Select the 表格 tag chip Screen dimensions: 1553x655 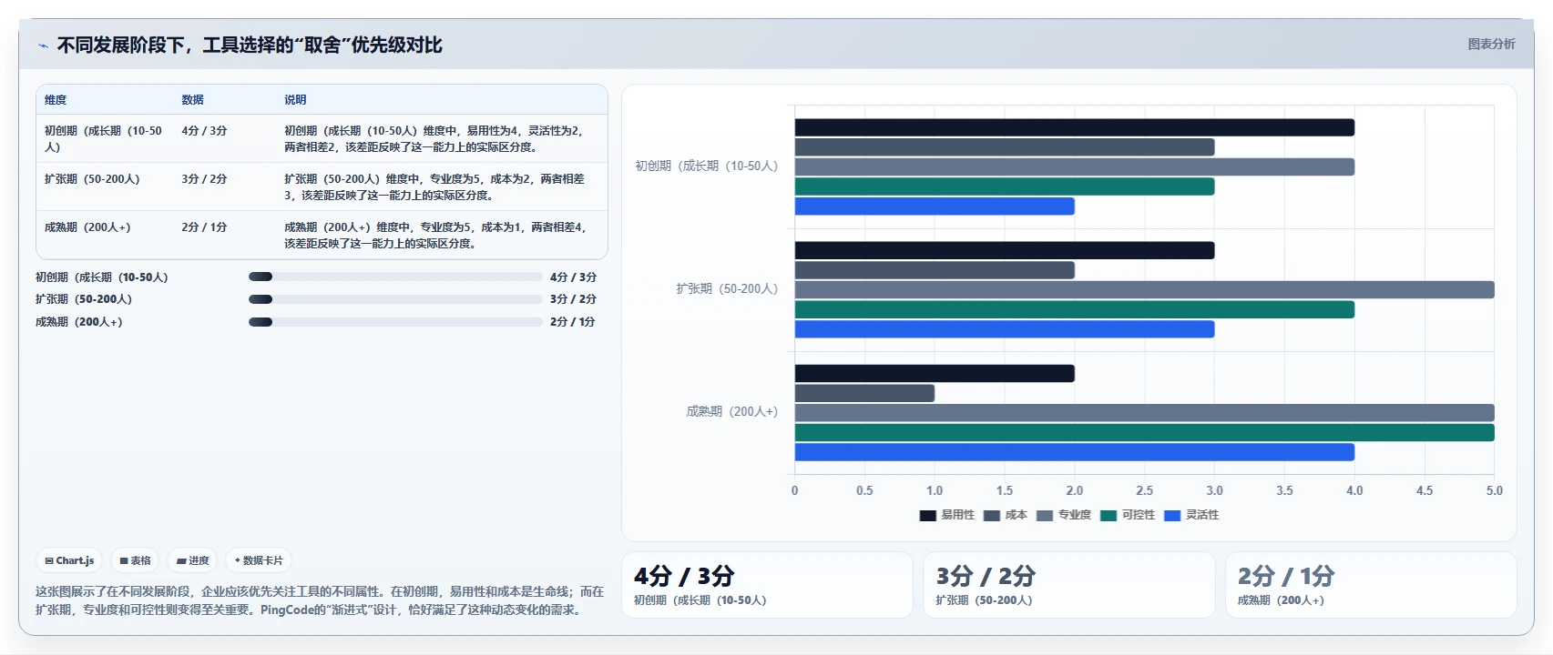(135, 560)
